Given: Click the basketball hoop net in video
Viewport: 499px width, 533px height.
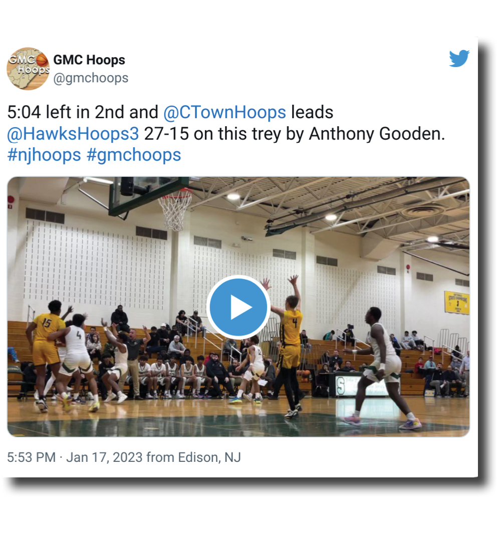Looking at the screenshot, I should pyautogui.click(x=175, y=209).
